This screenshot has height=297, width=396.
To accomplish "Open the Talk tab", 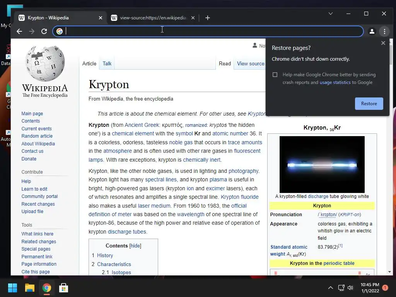I will 107,64.
